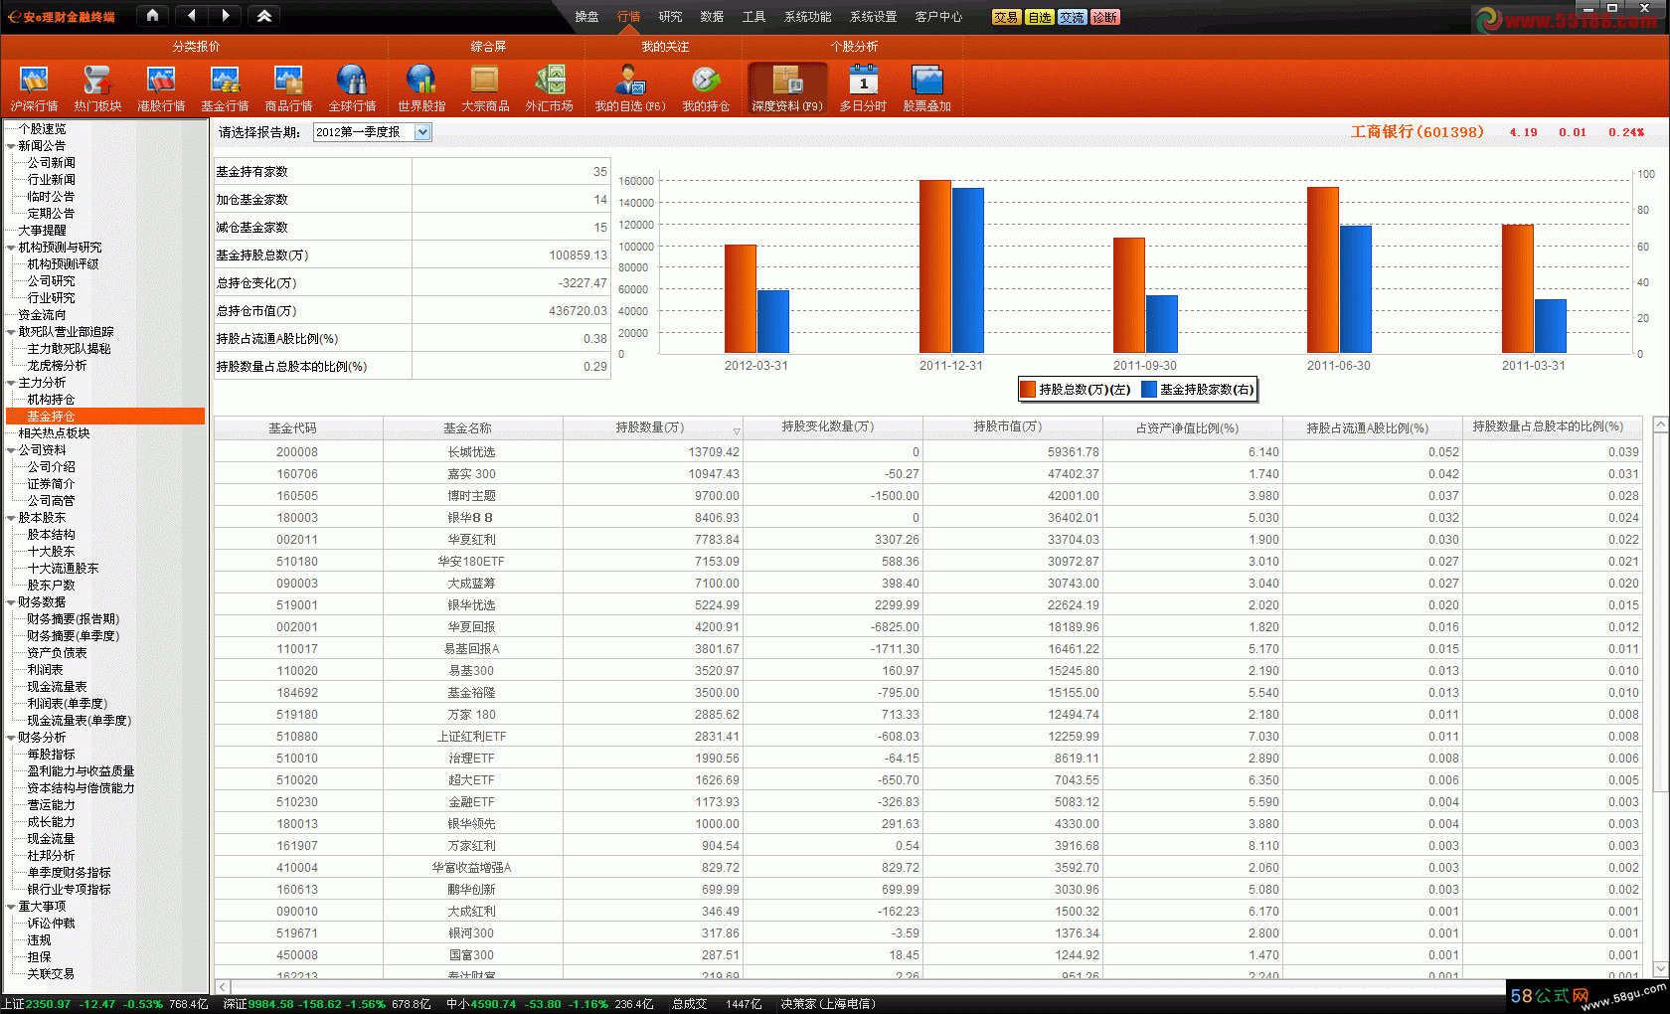Collapse the 主力分析 tree node
The height and width of the screenshot is (1014, 1670).
pos(11,383)
